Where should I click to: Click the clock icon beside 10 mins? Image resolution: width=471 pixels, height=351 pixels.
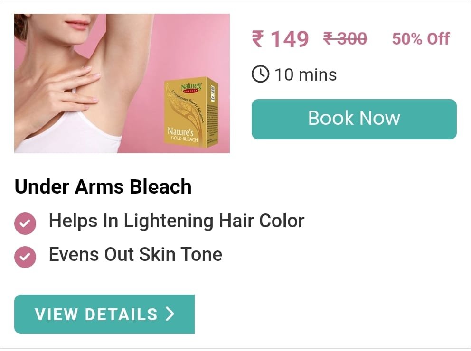pyautogui.click(x=260, y=74)
